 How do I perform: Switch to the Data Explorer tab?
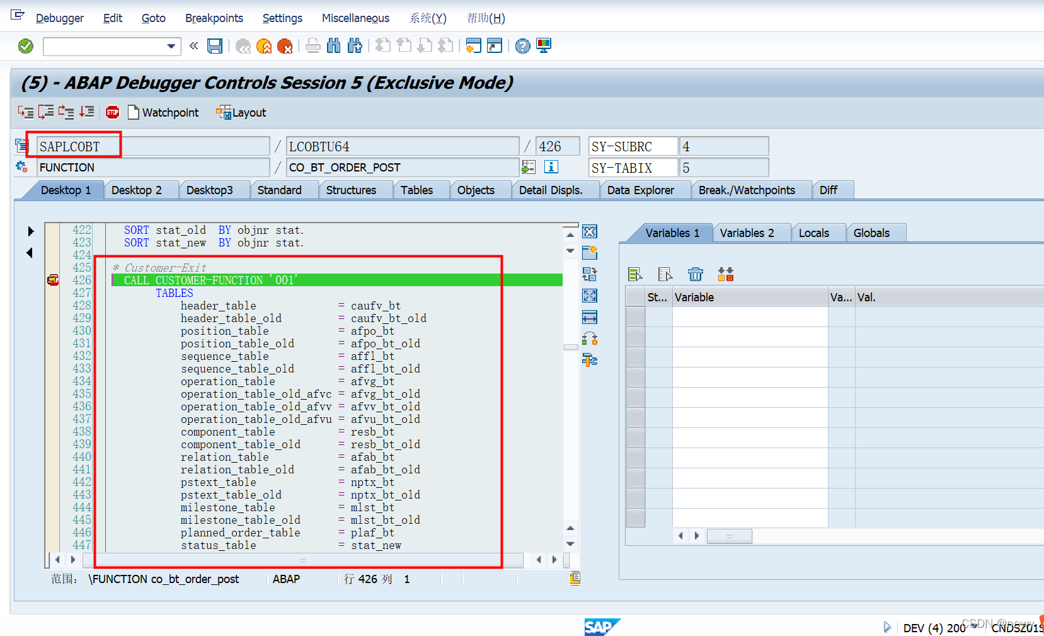(x=640, y=190)
